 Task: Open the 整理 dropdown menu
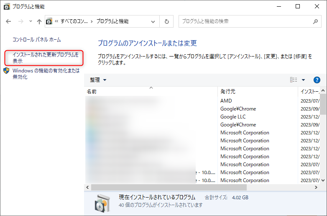[x=98, y=80]
